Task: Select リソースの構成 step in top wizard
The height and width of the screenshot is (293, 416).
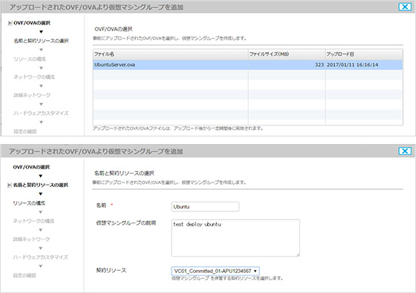Action: point(30,59)
